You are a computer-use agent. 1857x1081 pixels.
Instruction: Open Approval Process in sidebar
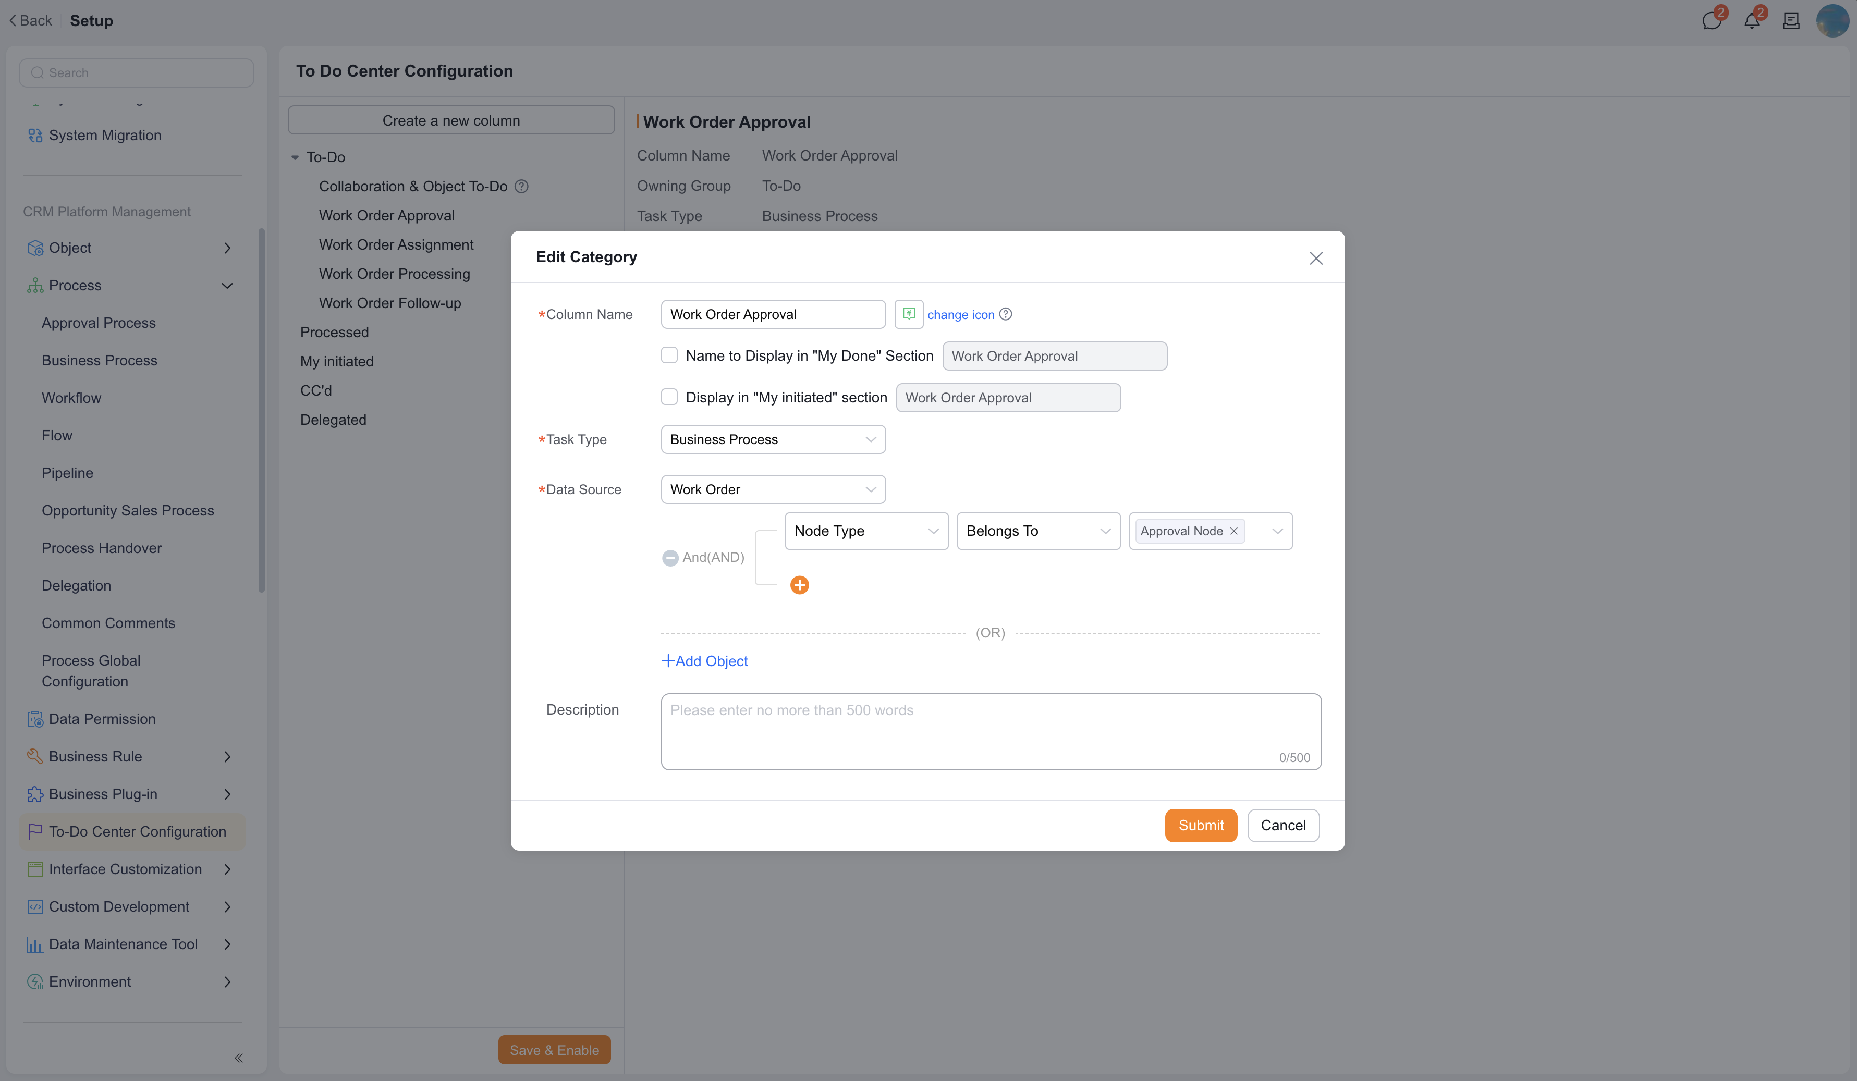99,323
